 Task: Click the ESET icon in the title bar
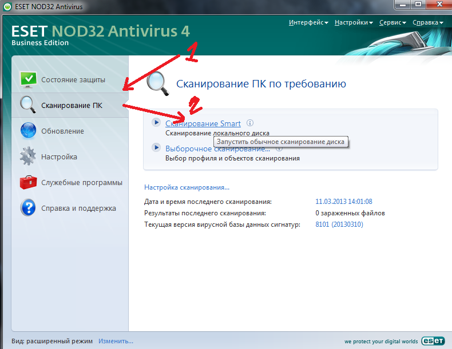click(7, 7)
